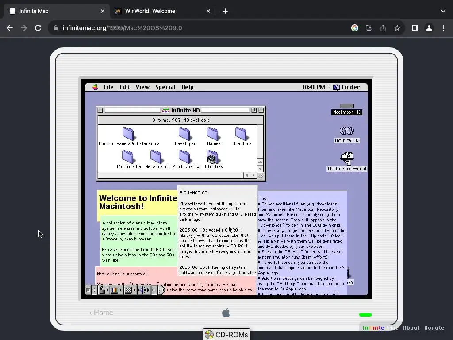This screenshot has height=340, width=453.
Task: Click the Infinite HD window zoom box
Action: [x=254, y=110]
